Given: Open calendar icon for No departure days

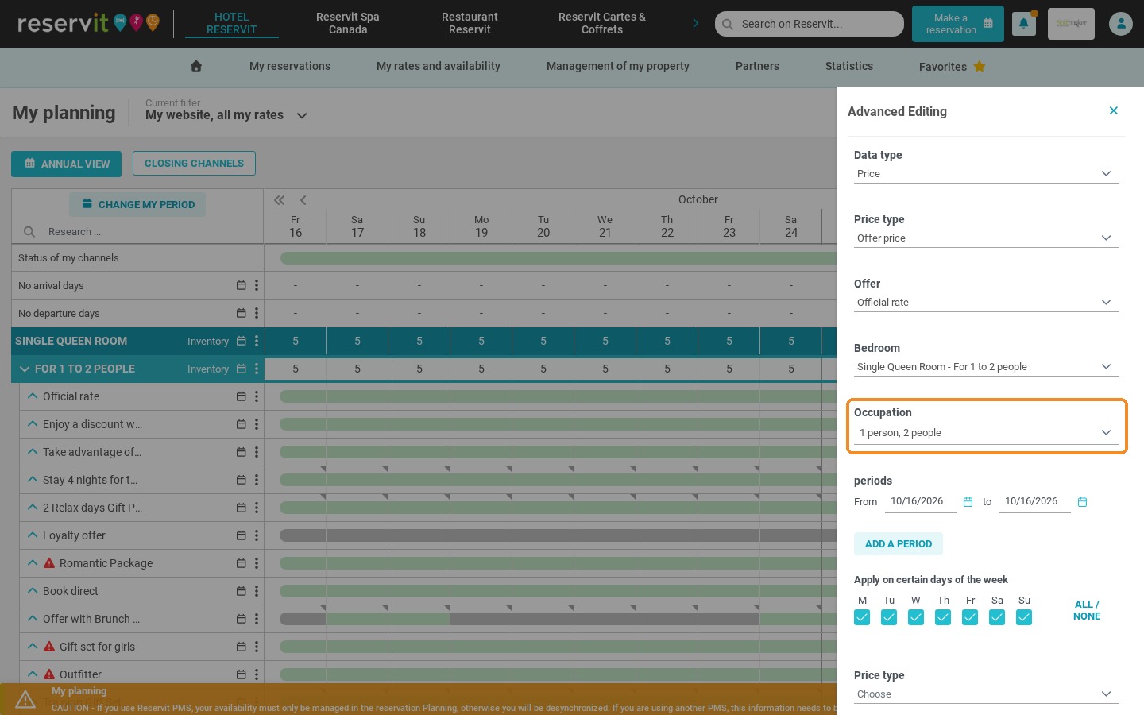Looking at the screenshot, I should 241,313.
